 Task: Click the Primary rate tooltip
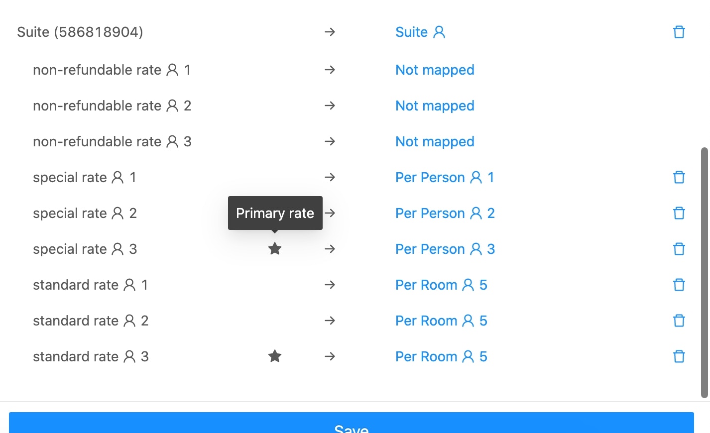(274, 213)
